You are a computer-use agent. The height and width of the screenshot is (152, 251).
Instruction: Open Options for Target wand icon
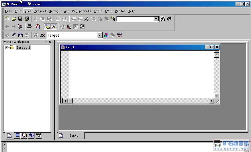(42, 35)
